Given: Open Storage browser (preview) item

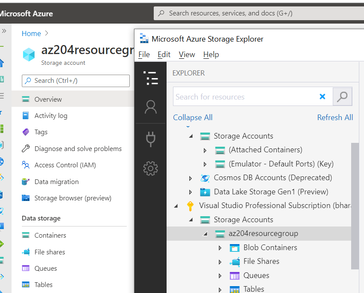Looking at the screenshot, I should [x=73, y=198].
